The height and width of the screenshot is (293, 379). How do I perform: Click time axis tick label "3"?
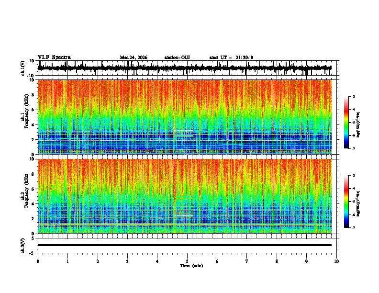pyautogui.click(x=127, y=261)
